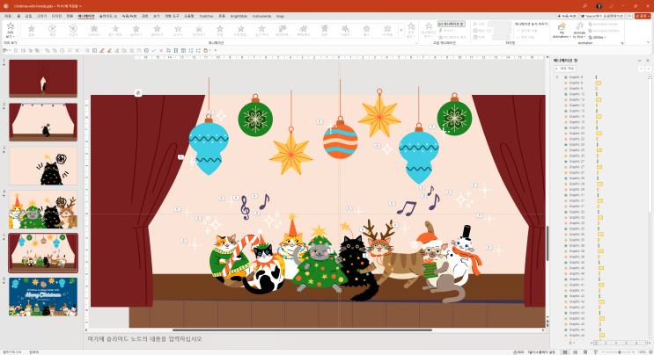The image size is (654, 355).
Task: Open the File (파일) tab
Action: (x=8, y=16)
